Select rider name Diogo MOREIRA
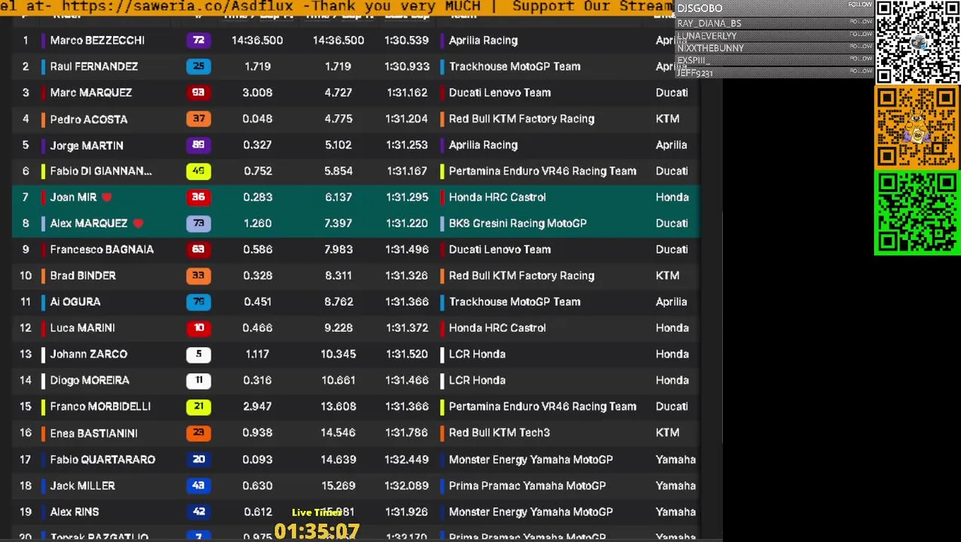This screenshot has width=961, height=542. pos(90,380)
